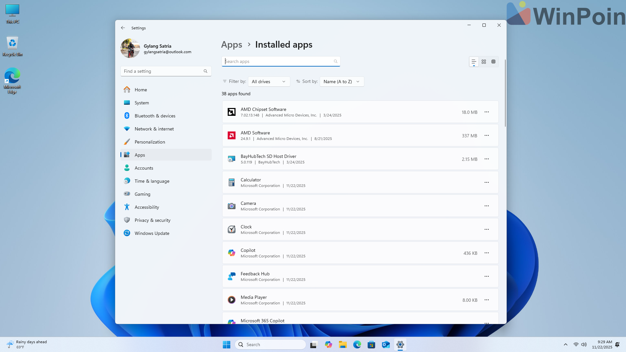Image resolution: width=626 pixels, height=352 pixels.
Task: Expand the Sort by Name dropdown
Action: click(x=342, y=82)
